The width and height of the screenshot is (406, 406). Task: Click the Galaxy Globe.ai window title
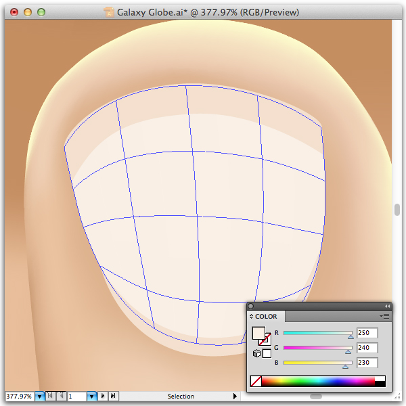[x=208, y=12]
